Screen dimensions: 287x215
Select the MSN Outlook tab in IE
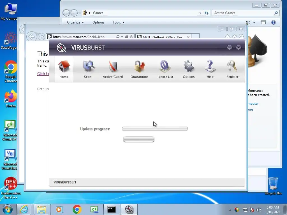tap(162, 37)
